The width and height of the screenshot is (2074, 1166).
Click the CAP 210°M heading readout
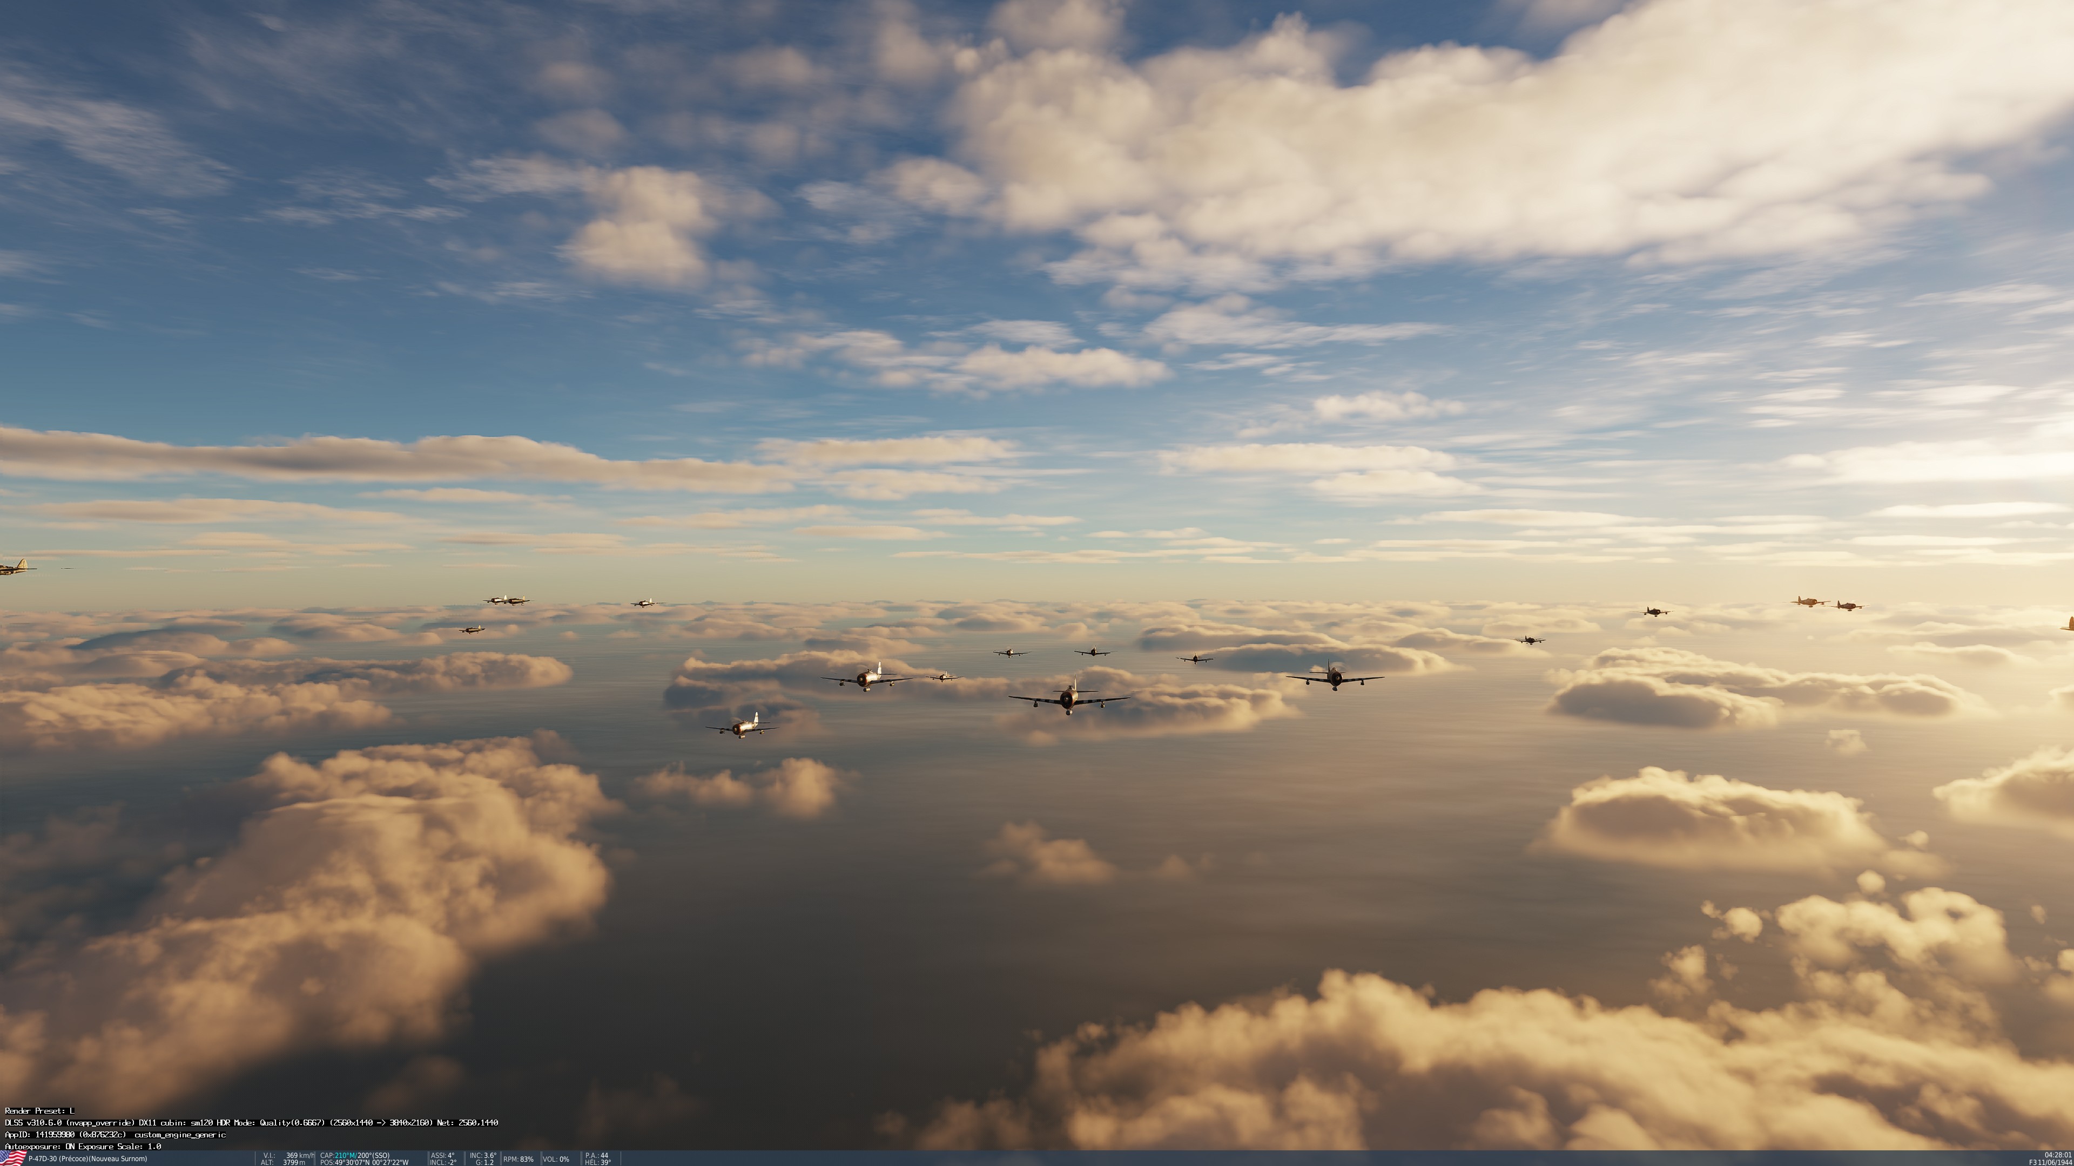pos(354,1156)
